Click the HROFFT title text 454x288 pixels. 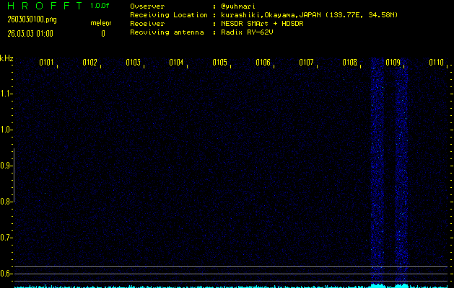click(x=45, y=6)
